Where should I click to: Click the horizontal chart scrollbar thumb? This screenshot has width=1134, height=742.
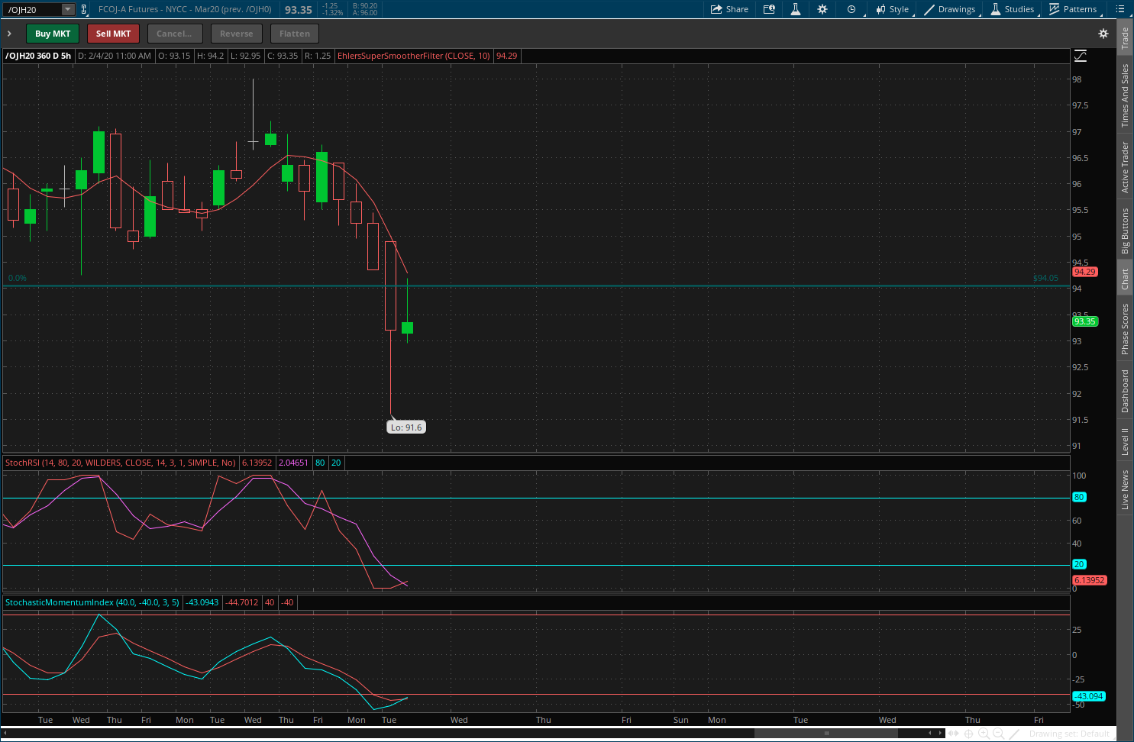(825, 734)
